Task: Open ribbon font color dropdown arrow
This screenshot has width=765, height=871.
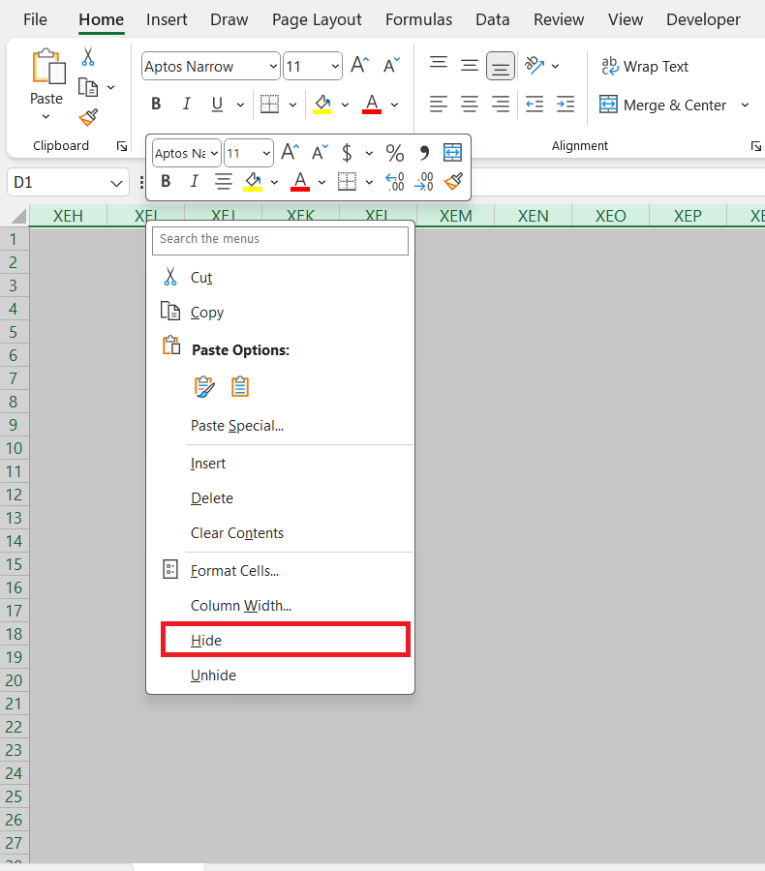Action: click(395, 105)
